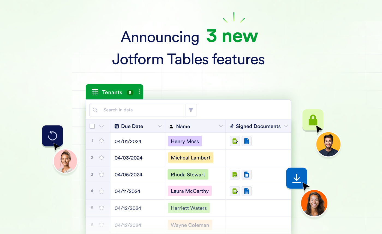The width and height of the screenshot is (382, 234).
Task: Click the due date 04/03/2024
Action: coord(129,158)
